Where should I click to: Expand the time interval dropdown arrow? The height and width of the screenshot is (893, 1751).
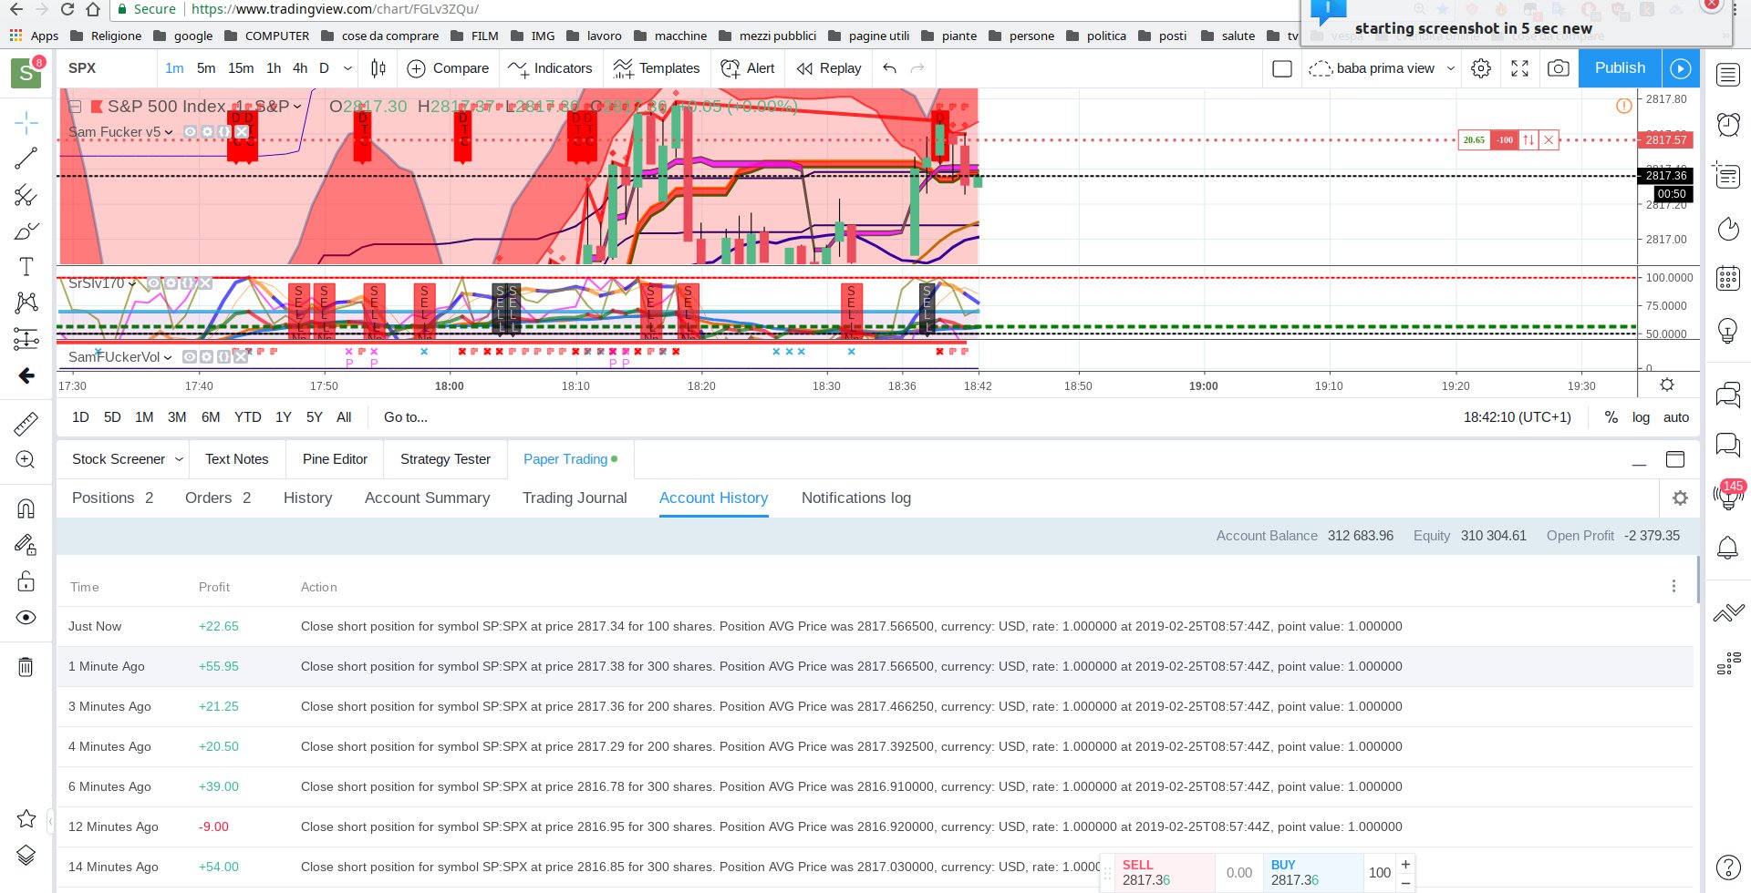[x=347, y=68]
